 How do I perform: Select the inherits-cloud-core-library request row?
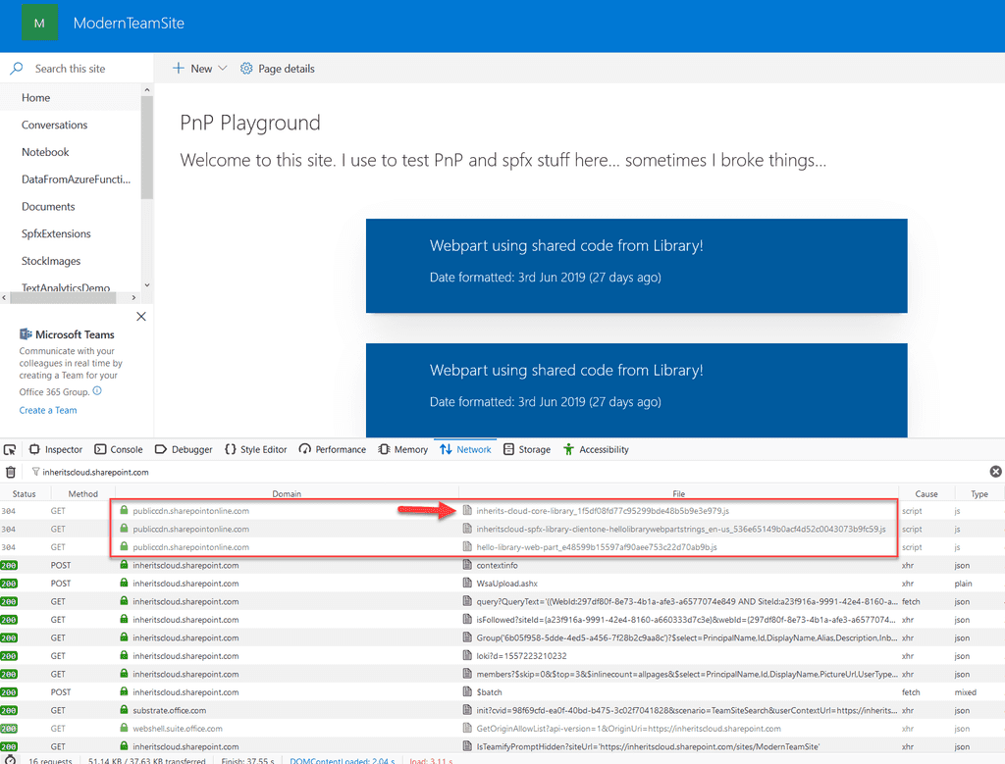(x=502, y=511)
